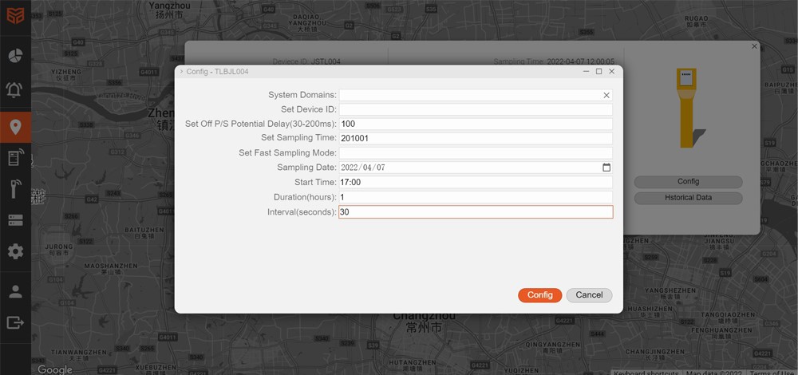
Task: Click the Start Time input field
Action: point(475,182)
